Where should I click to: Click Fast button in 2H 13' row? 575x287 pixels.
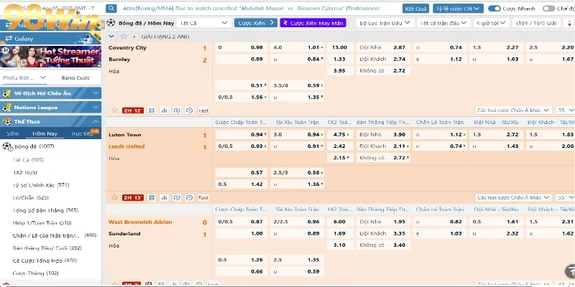tap(203, 197)
